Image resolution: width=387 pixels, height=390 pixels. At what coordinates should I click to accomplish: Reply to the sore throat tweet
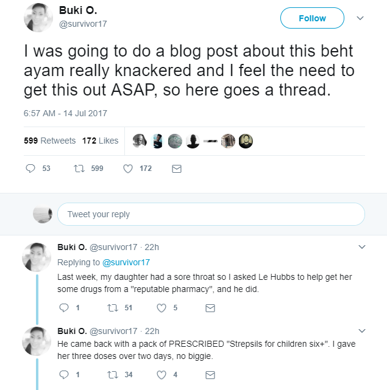64,308
